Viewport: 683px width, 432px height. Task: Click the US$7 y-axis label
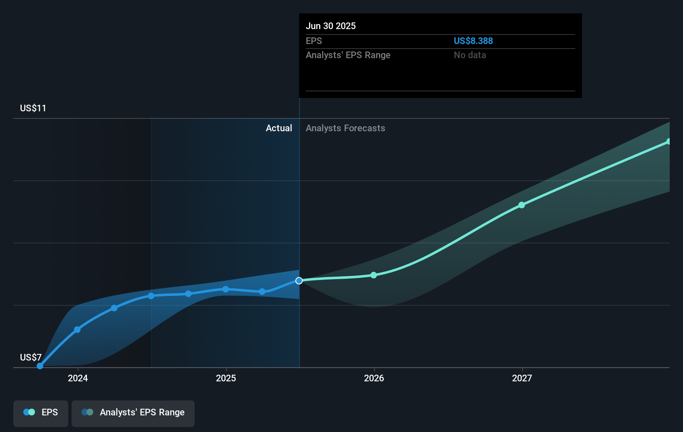pos(31,357)
